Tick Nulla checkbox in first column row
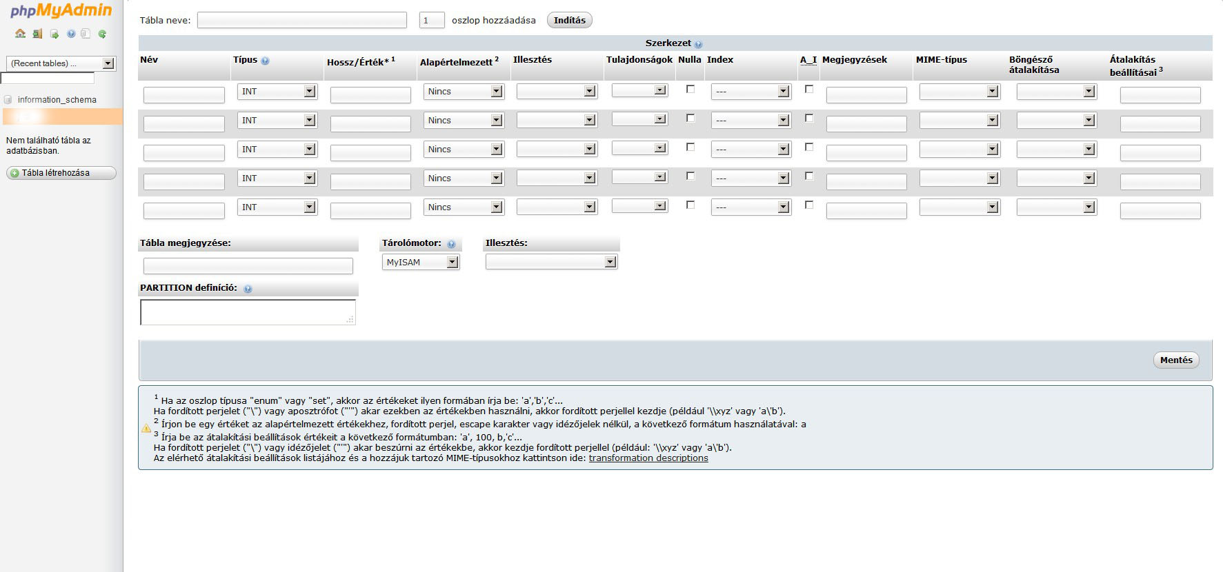The height and width of the screenshot is (572, 1223). click(x=690, y=89)
